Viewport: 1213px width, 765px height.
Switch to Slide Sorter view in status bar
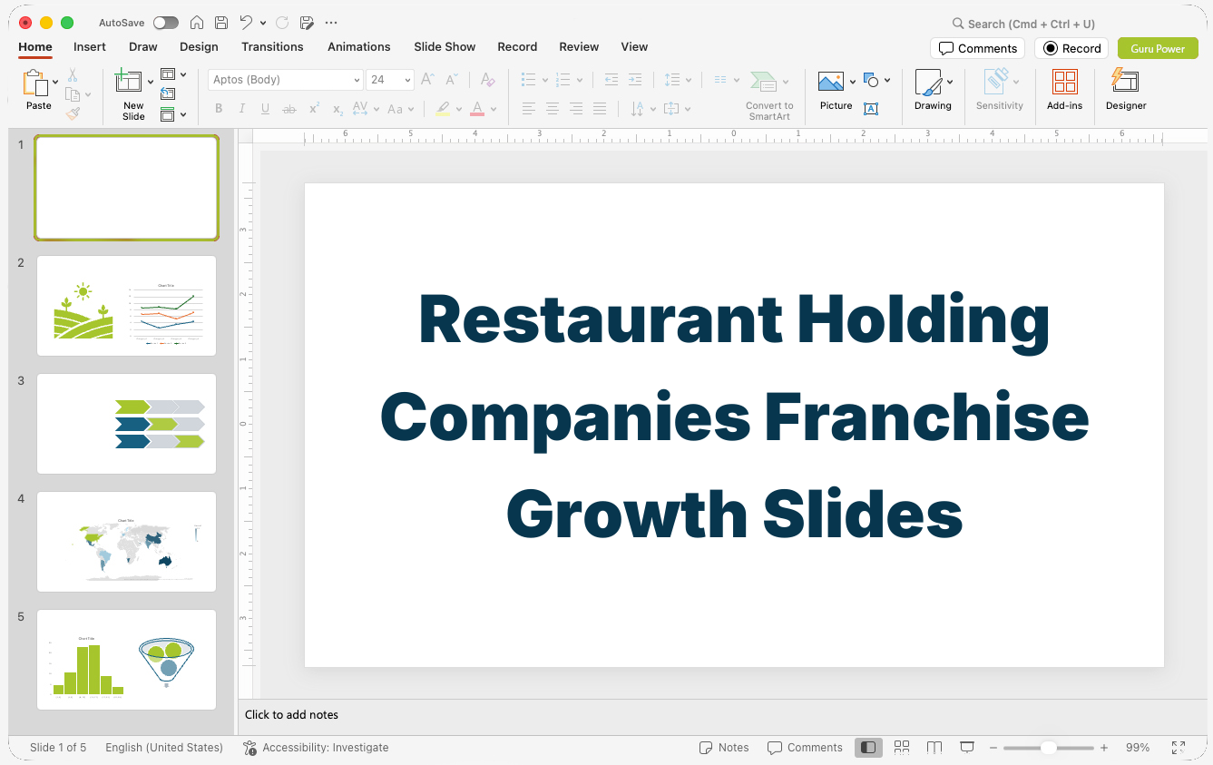pyautogui.click(x=902, y=747)
